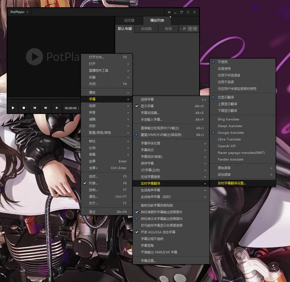Viewport: 290px width, 282px height.
Task: Select the 默认专辑 playlist tab
Action: (125, 29)
